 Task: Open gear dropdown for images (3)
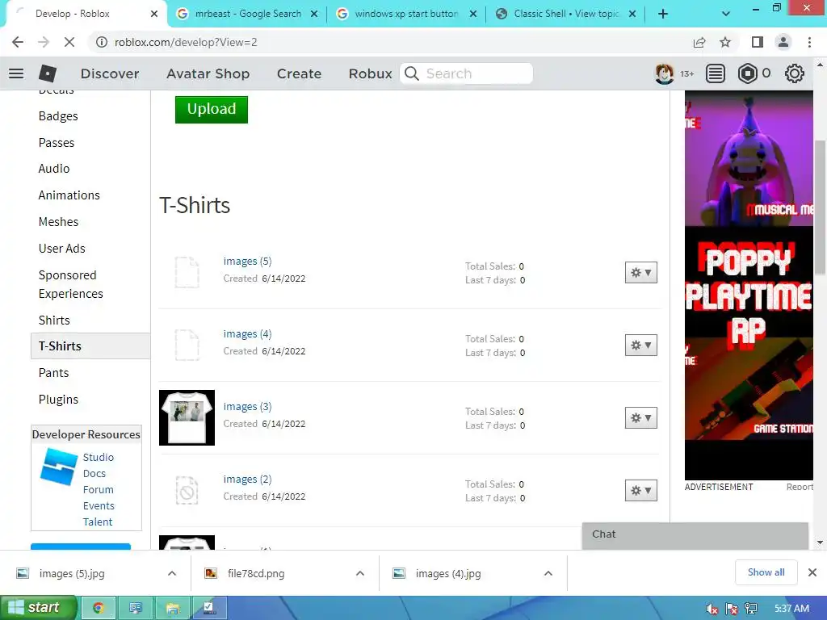(640, 418)
